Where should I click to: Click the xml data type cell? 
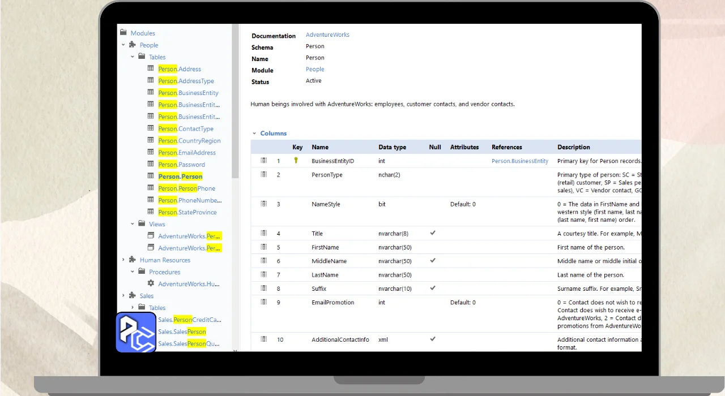point(383,339)
